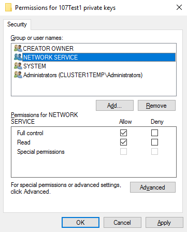Click Allow checkbox for Special permissions
The width and height of the screenshot is (187, 232).
click(x=123, y=152)
